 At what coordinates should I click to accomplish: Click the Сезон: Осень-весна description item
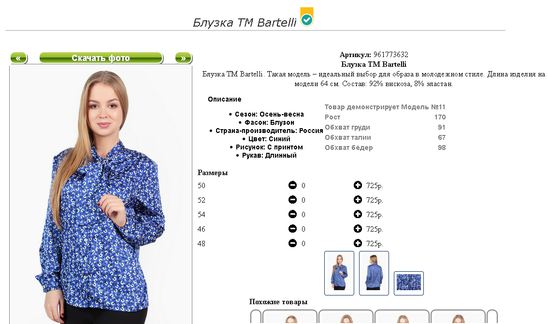tap(269, 114)
